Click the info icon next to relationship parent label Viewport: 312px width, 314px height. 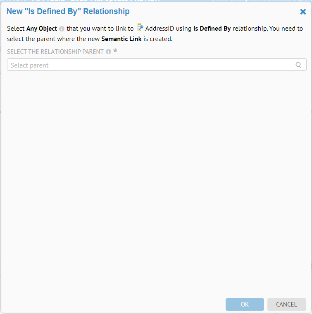point(108,52)
